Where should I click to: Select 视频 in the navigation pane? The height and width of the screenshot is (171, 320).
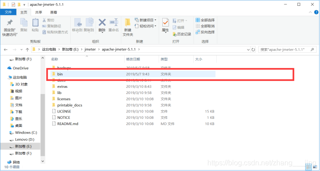click(x=16, y=91)
